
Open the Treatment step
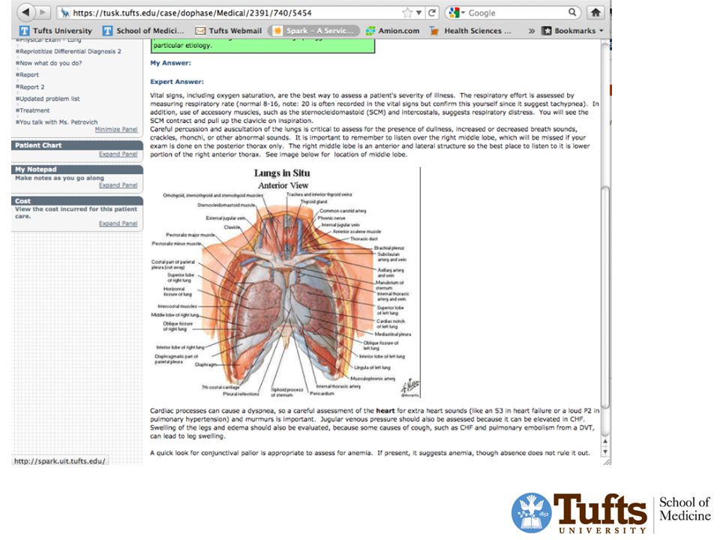pyautogui.click(x=33, y=110)
